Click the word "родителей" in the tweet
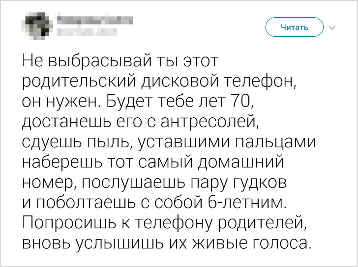 coord(265,222)
